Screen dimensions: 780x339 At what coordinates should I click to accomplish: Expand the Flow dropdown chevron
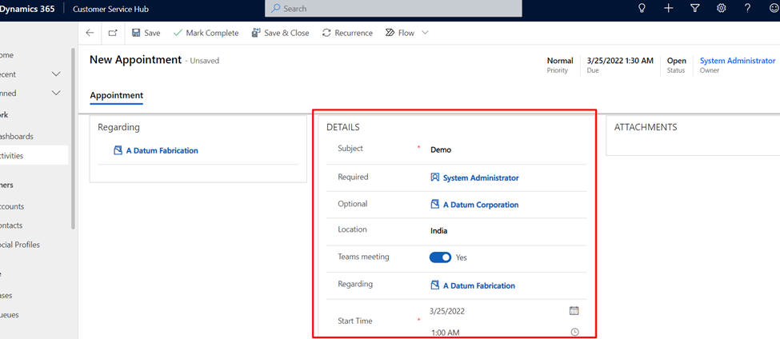point(425,33)
